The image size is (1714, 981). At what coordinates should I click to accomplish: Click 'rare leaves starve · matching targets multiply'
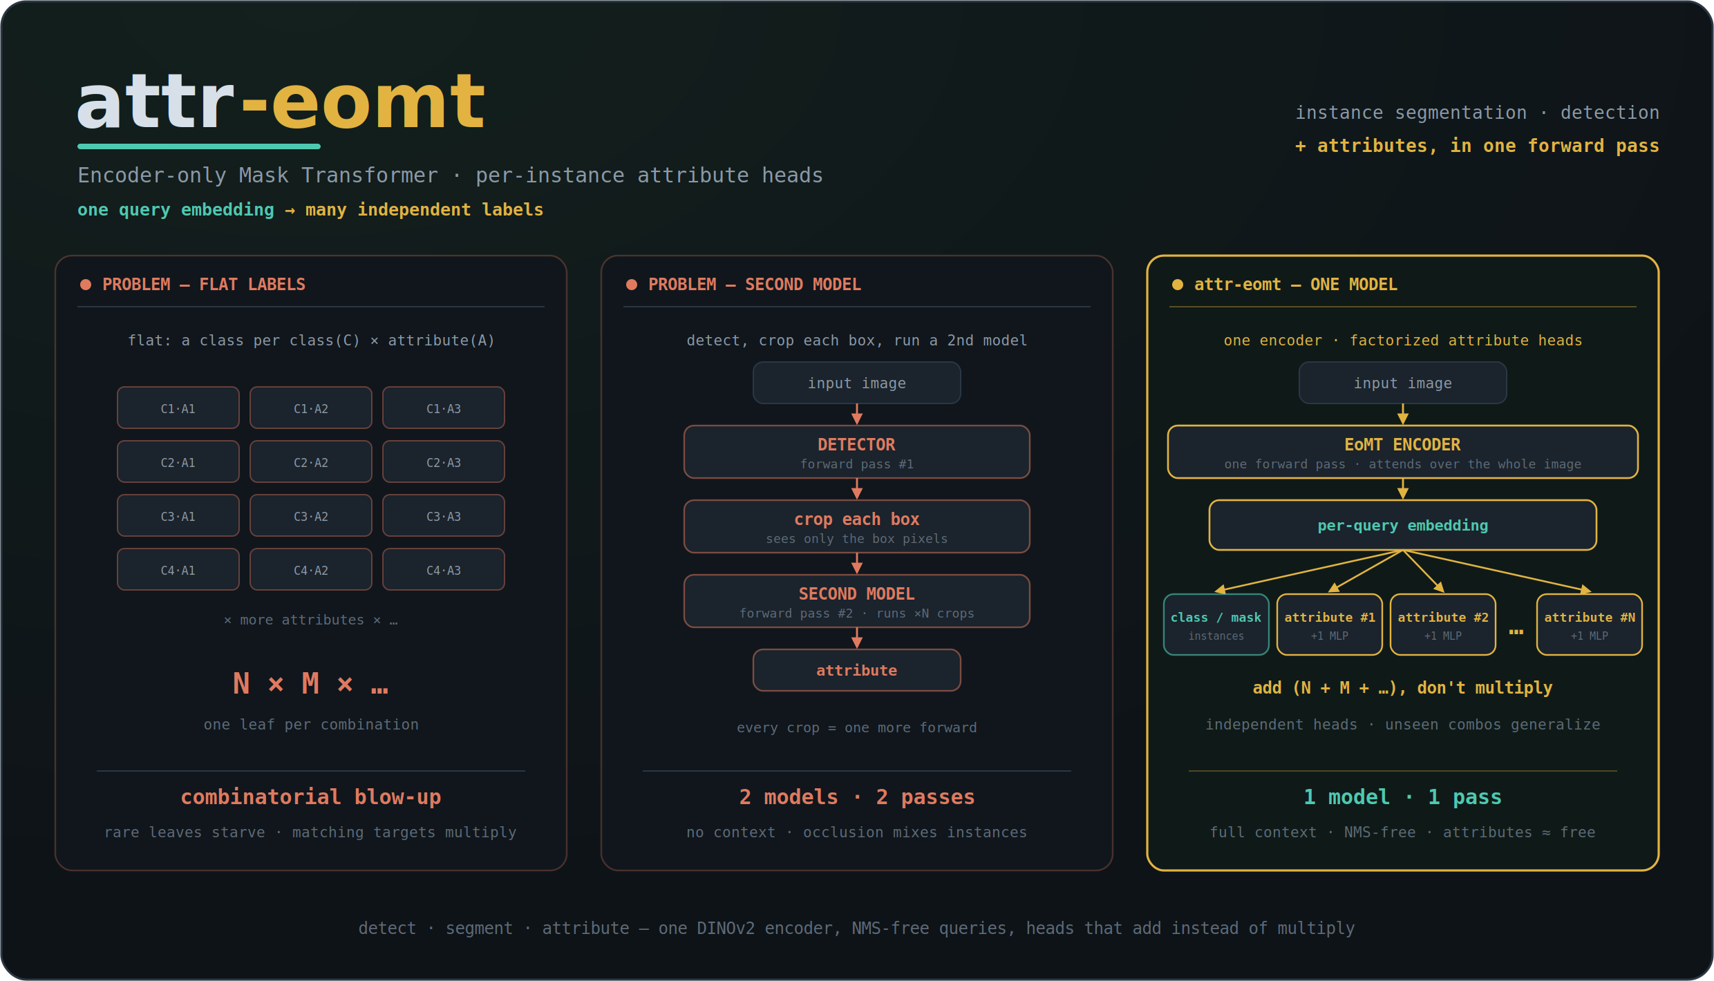pyautogui.click(x=311, y=832)
